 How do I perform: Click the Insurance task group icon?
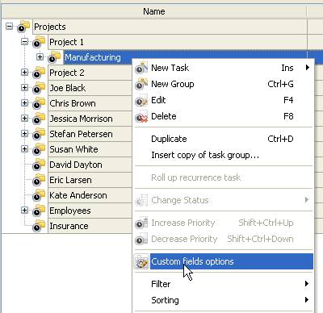(x=39, y=226)
